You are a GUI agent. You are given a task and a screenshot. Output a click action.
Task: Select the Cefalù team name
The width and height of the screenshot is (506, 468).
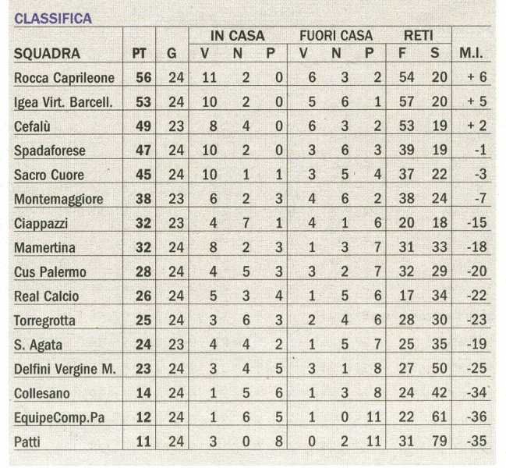[x=32, y=126]
